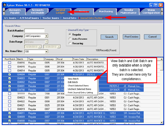Check Post Batch for batch 034823
The image size is (165, 127).
pyautogui.click(x=10, y=98)
